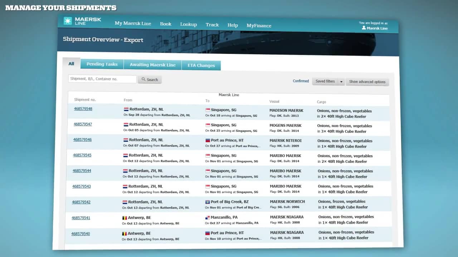
Task: Open shipment 468579546 link
Action: click(82, 140)
